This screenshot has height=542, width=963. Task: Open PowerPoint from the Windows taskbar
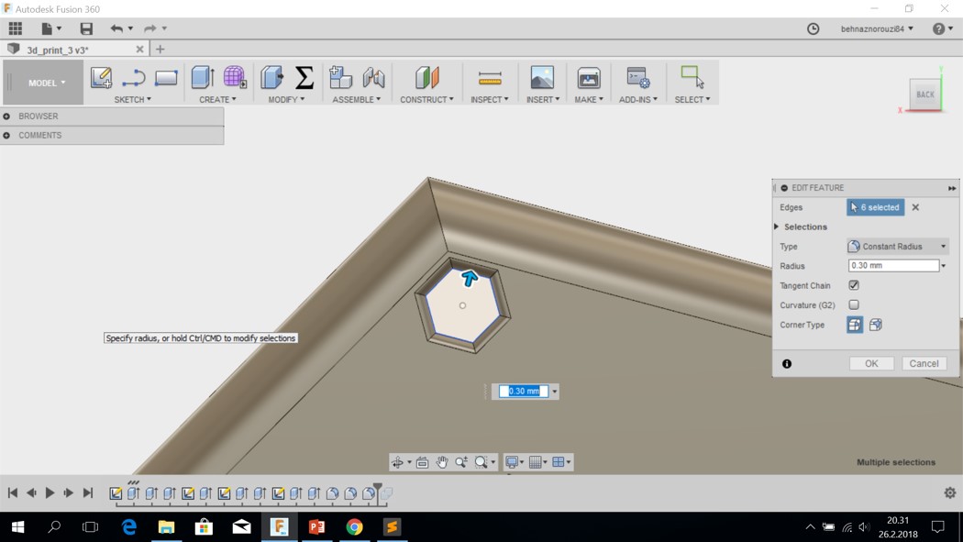[x=317, y=527]
